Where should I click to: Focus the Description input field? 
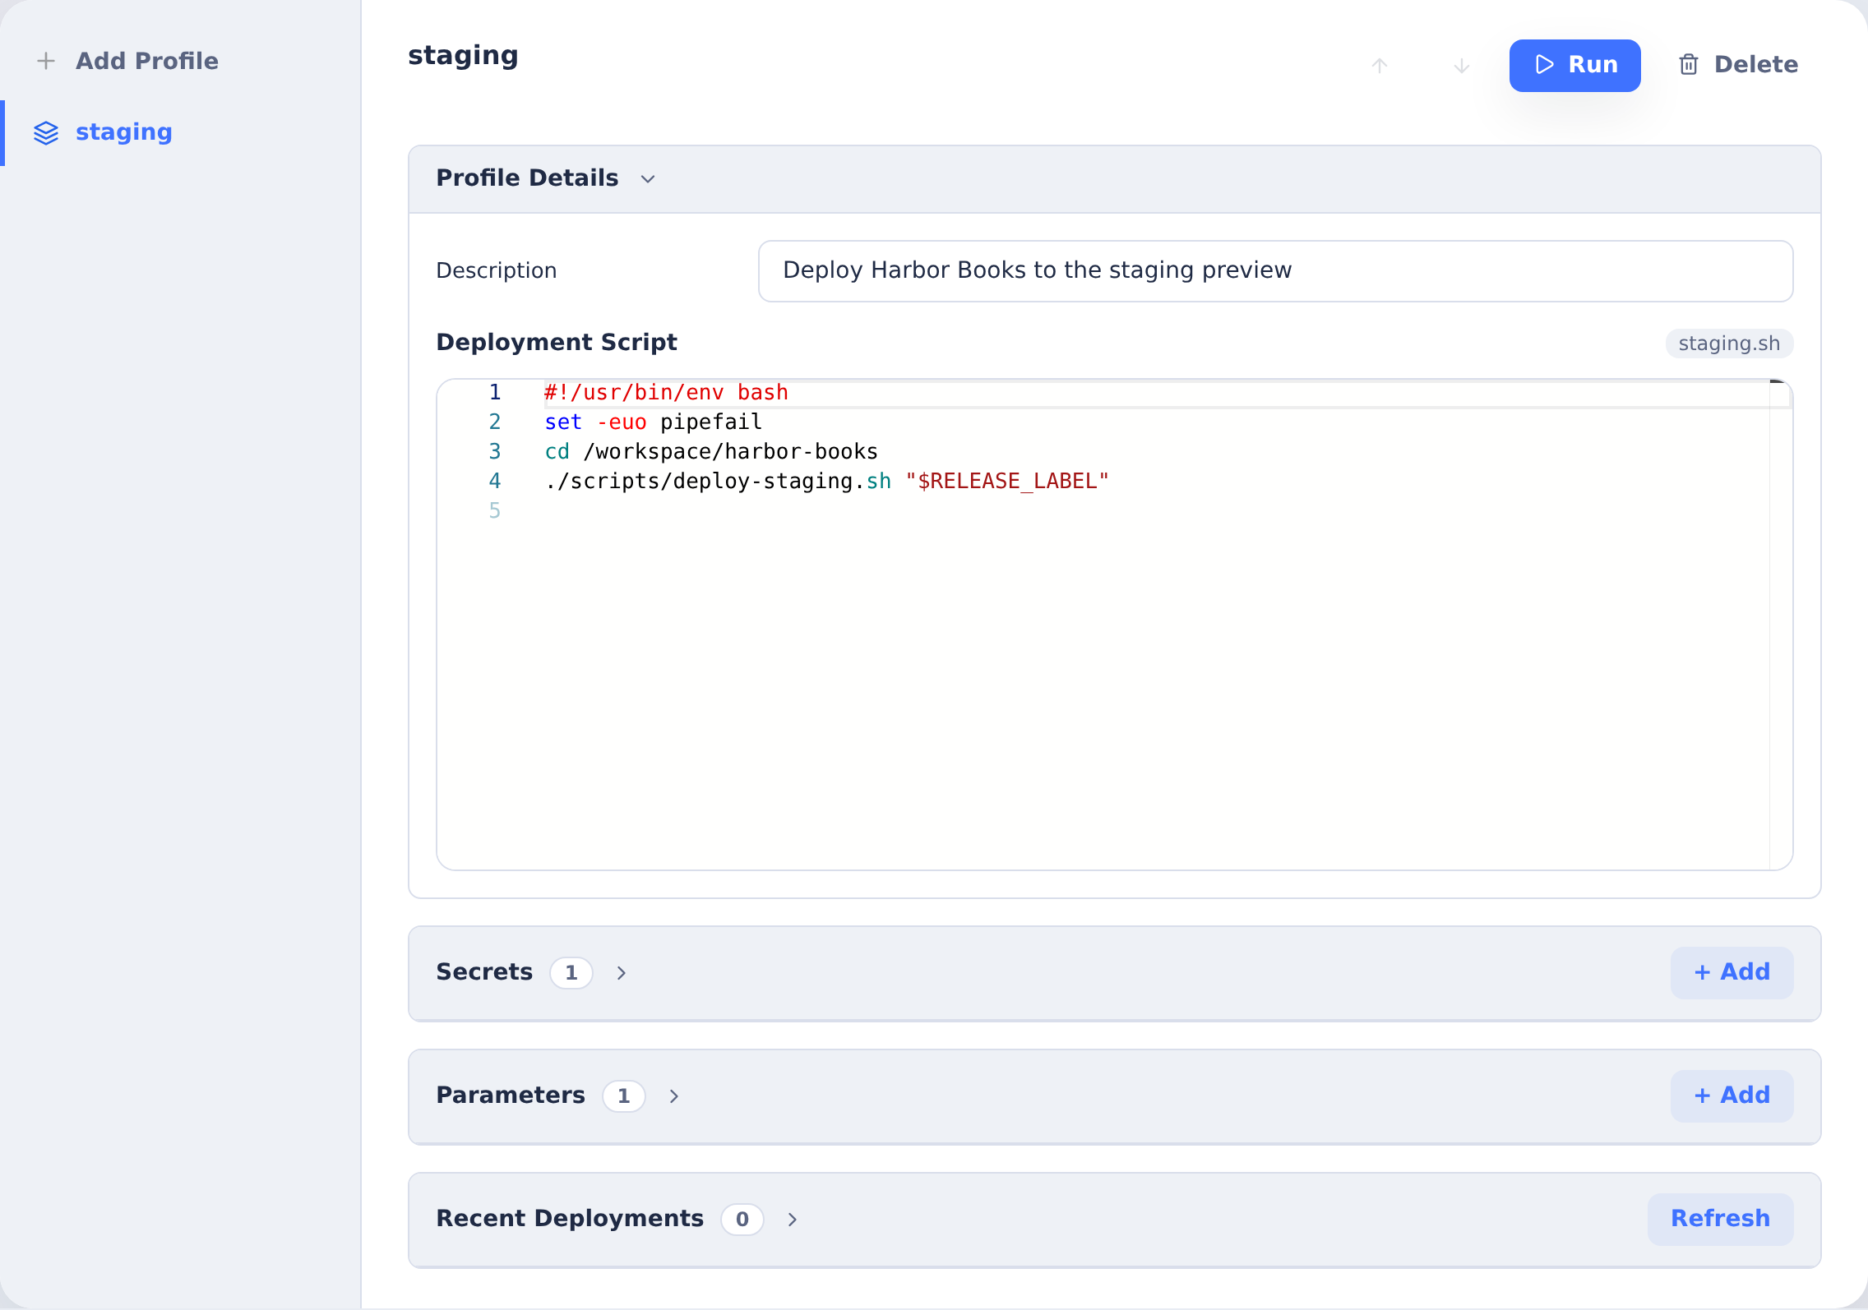[1275, 270]
